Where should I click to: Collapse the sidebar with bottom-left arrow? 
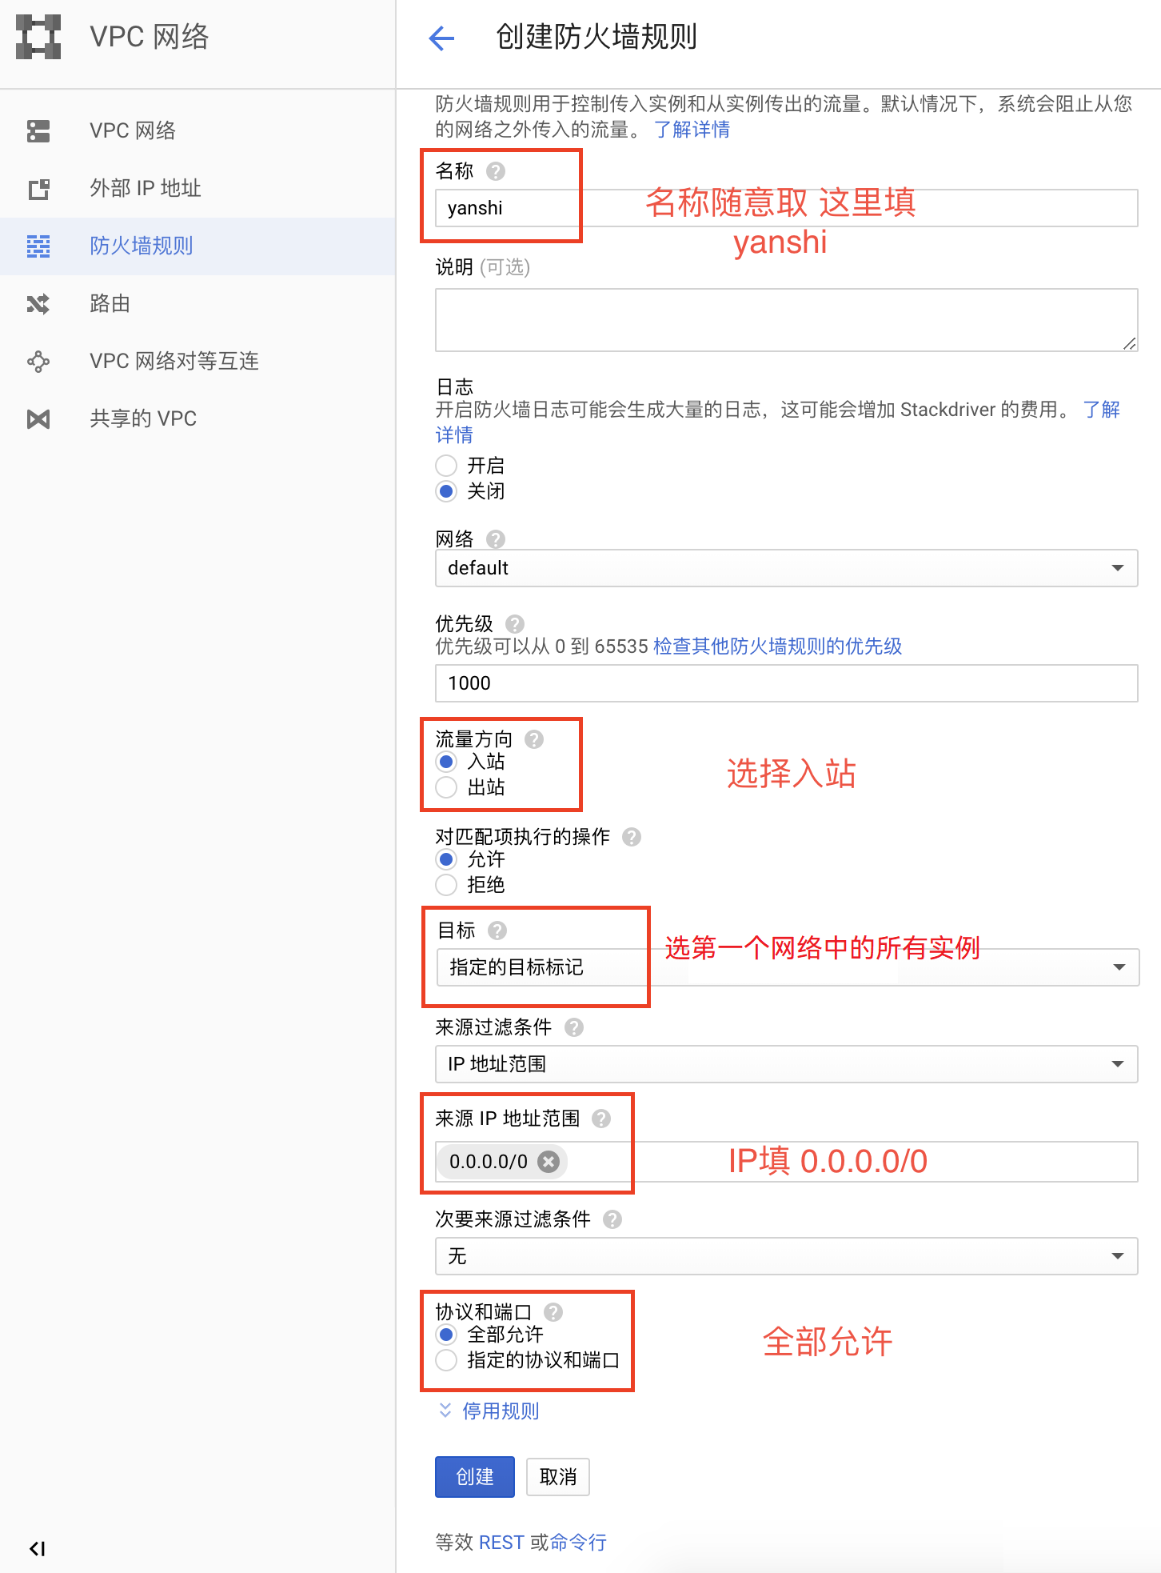(37, 1548)
